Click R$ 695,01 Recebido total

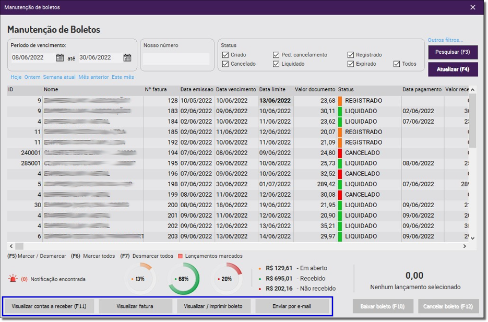pyautogui.click(x=295, y=279)
